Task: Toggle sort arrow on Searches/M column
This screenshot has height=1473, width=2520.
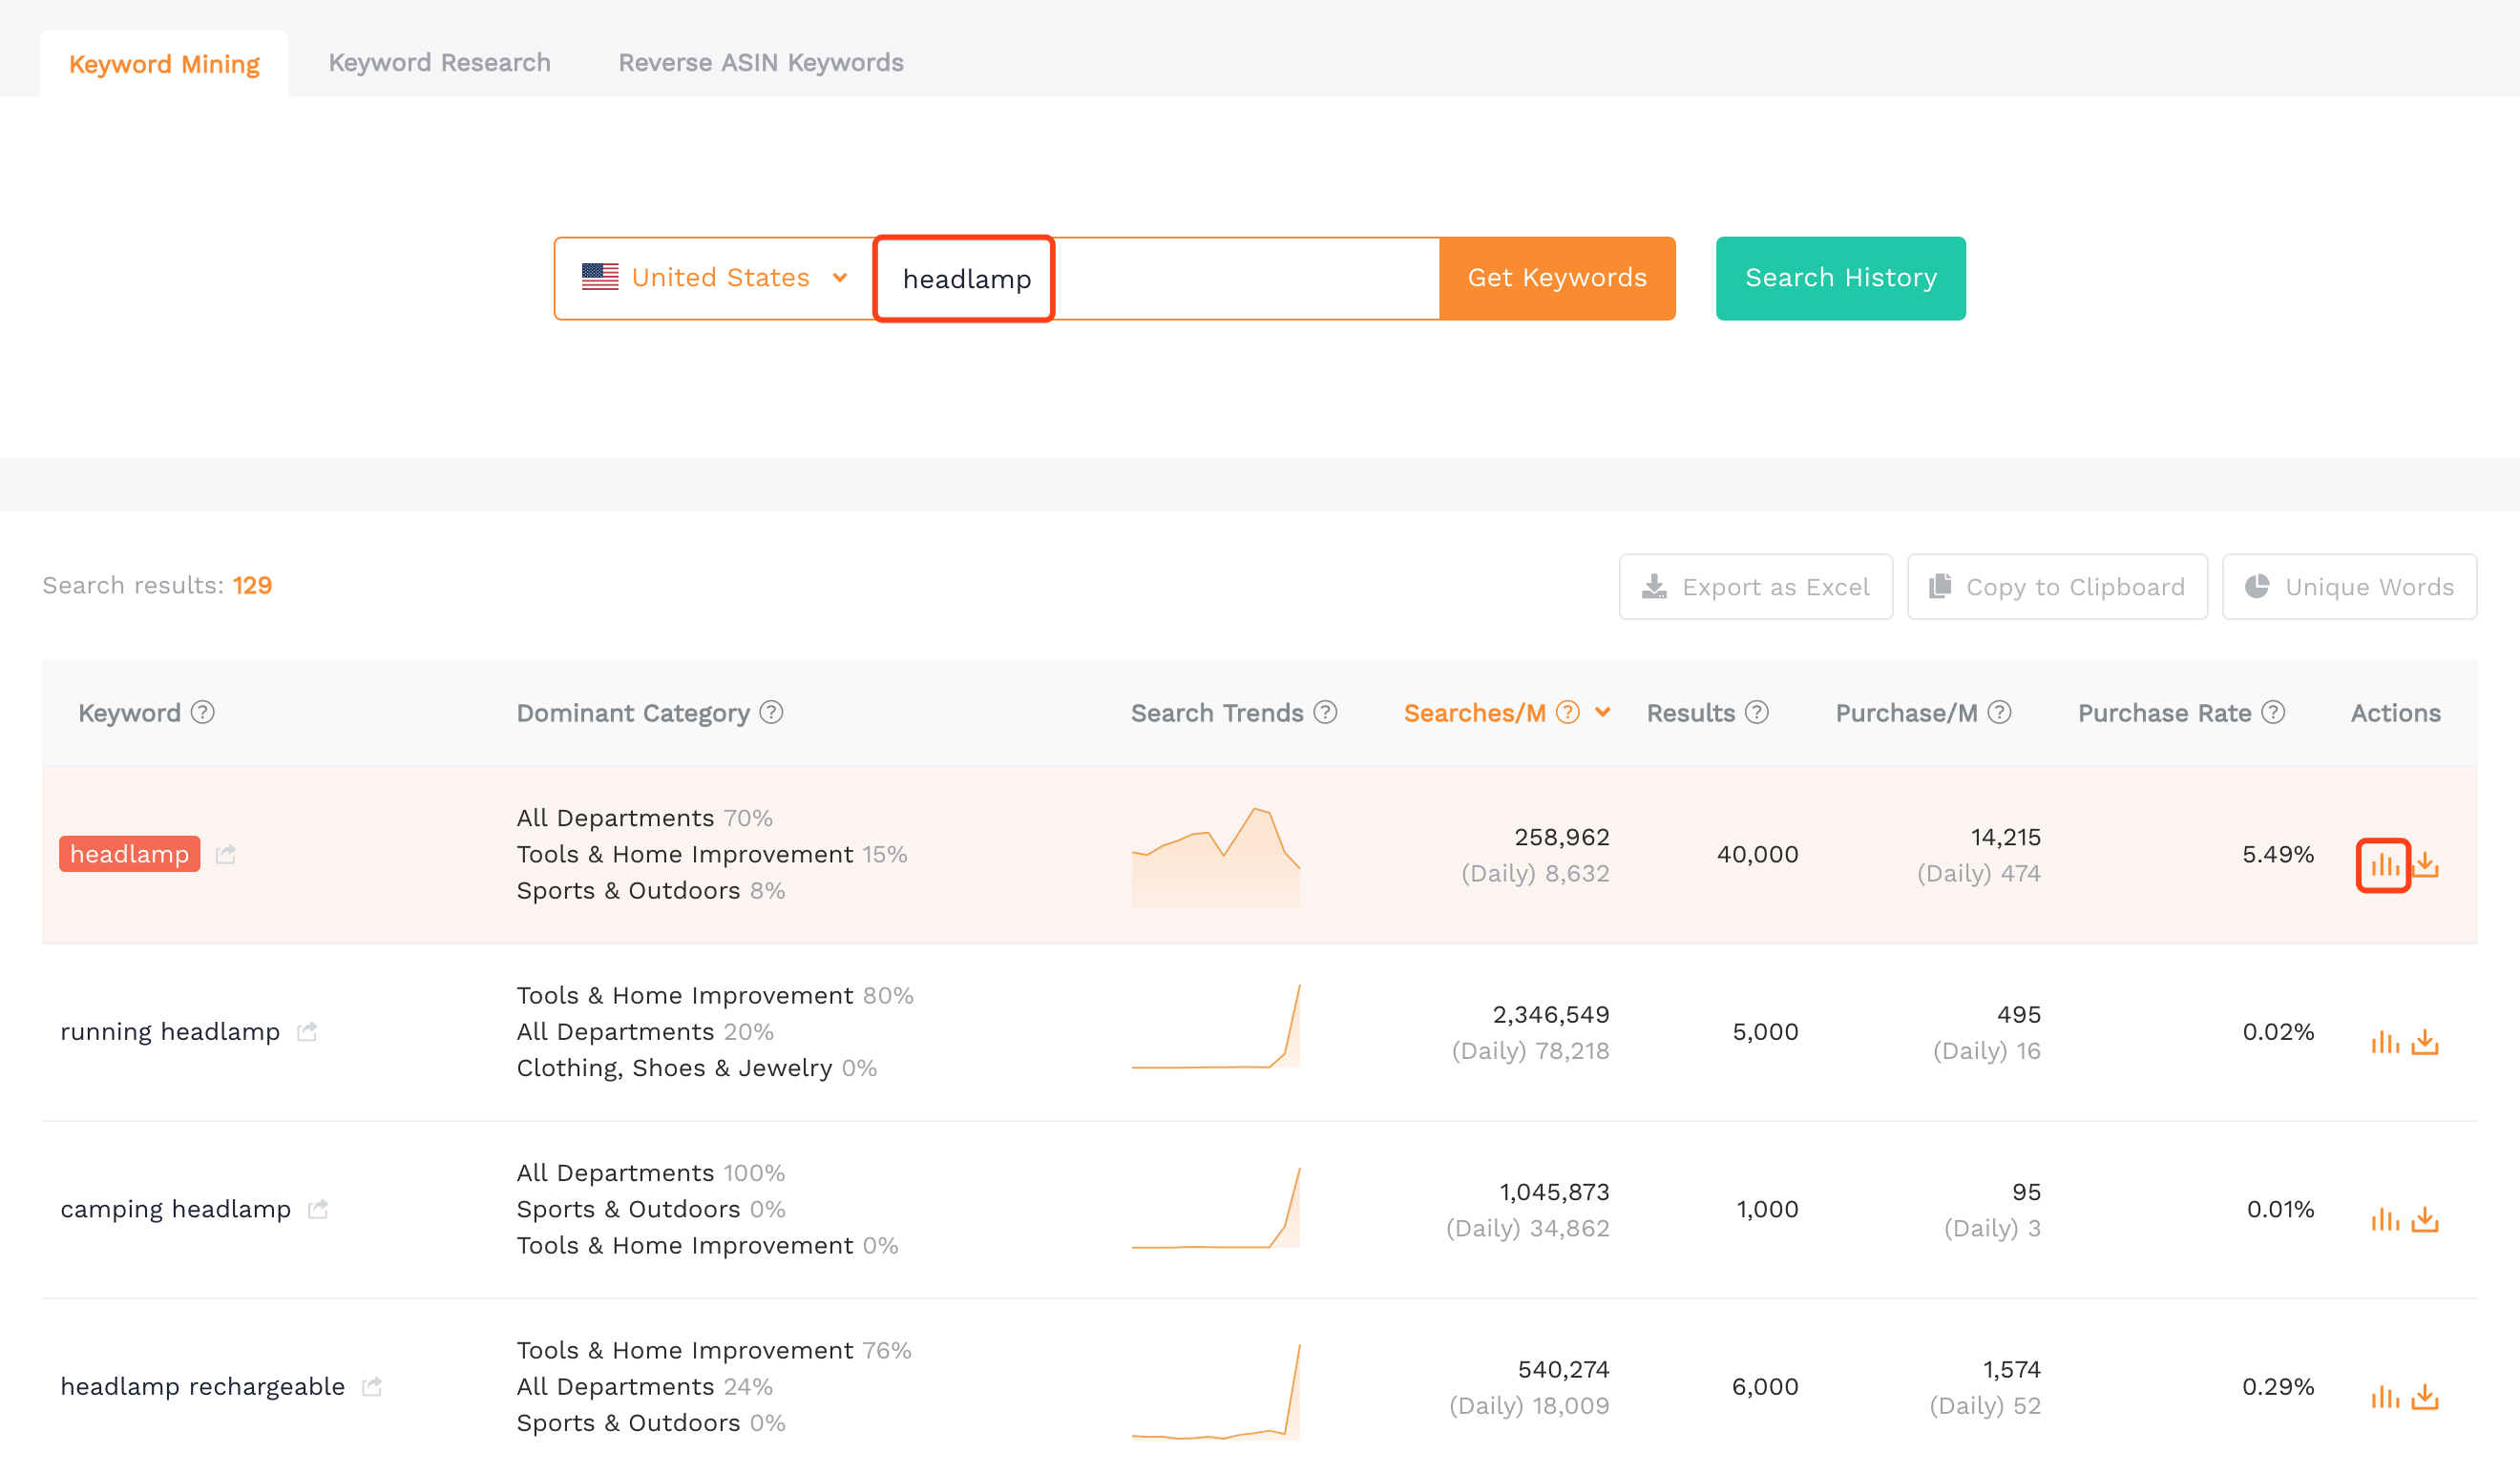Action: (x=1603, y=713)
